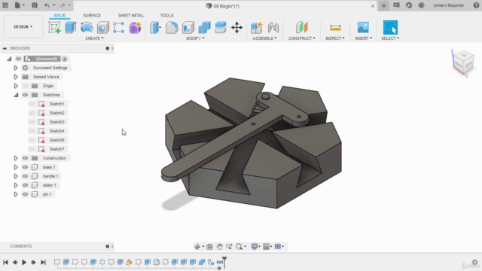The width and height of the screenshot is (482, 271).
Task: Toggle visibility of Origin folder
Action: point(25,86)
